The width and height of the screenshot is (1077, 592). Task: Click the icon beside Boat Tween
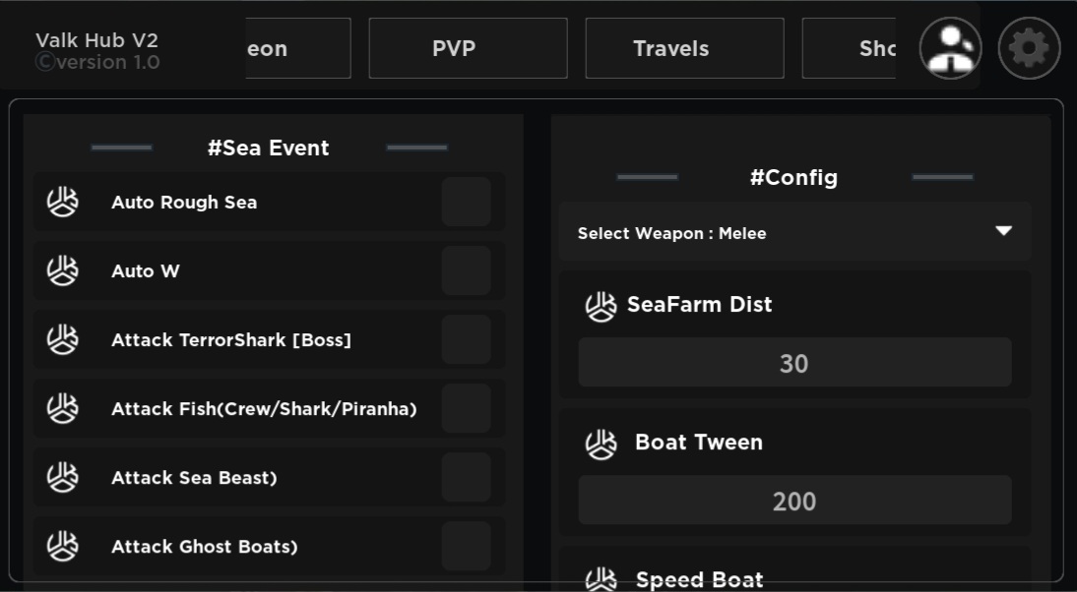601,444
